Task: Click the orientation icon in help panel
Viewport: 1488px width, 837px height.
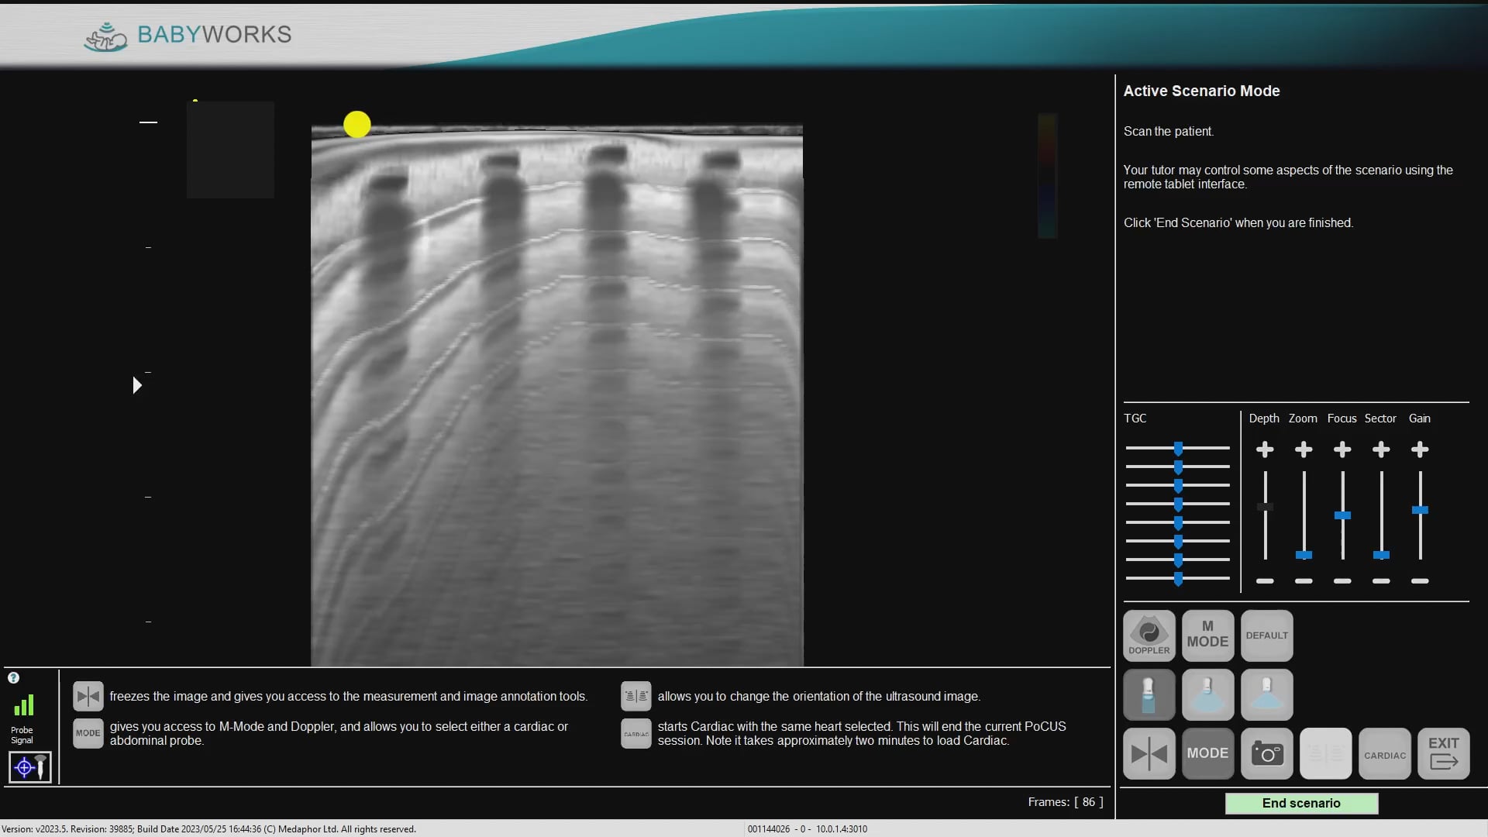Action: (635, 696)
